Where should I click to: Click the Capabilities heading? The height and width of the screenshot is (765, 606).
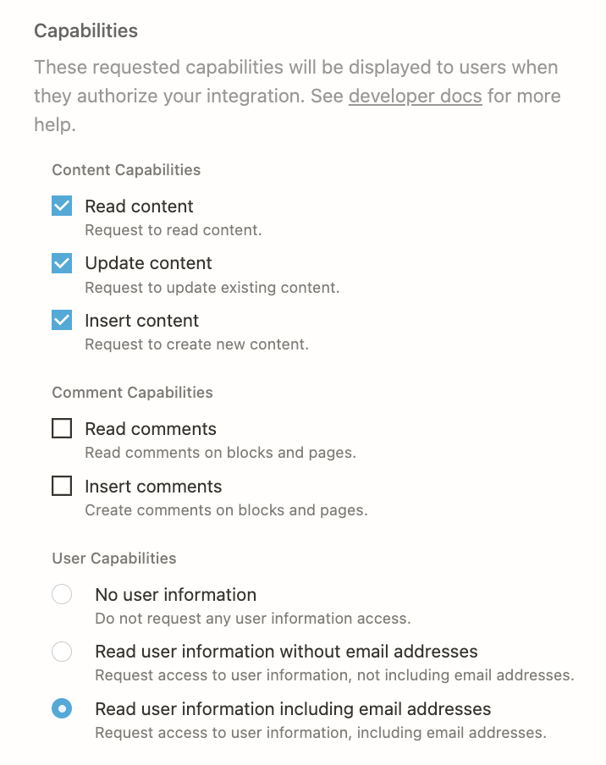coord(85,30)
